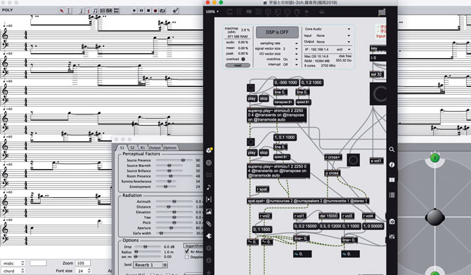Open the Core Audio driver dropdown
Screen dimensions: 471x275
pos(328,29)
